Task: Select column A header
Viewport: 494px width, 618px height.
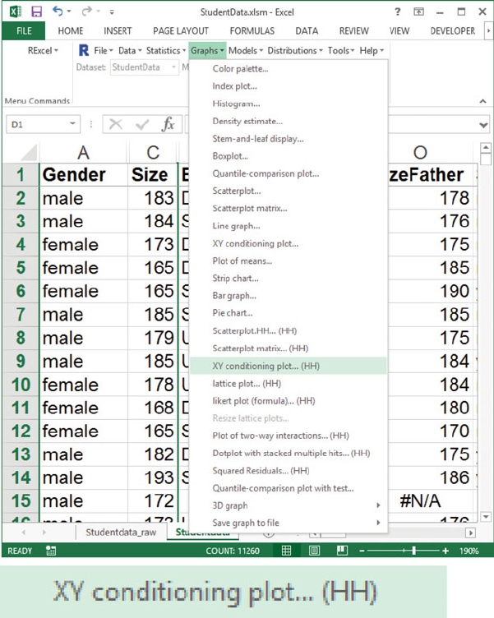Action: click(x=83, y=153)
